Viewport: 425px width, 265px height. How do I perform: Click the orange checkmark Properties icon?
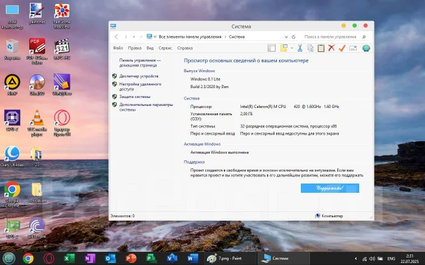(342, 48)
